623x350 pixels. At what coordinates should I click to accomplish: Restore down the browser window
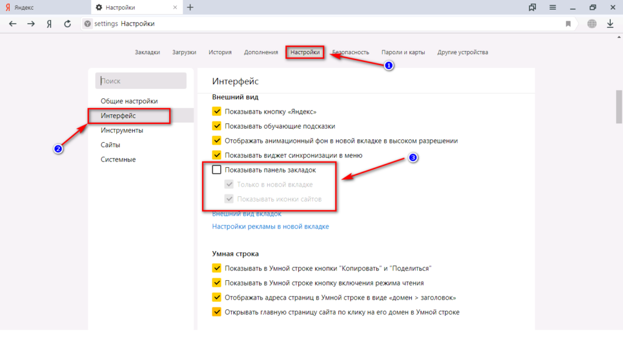[x=593, y=7]
